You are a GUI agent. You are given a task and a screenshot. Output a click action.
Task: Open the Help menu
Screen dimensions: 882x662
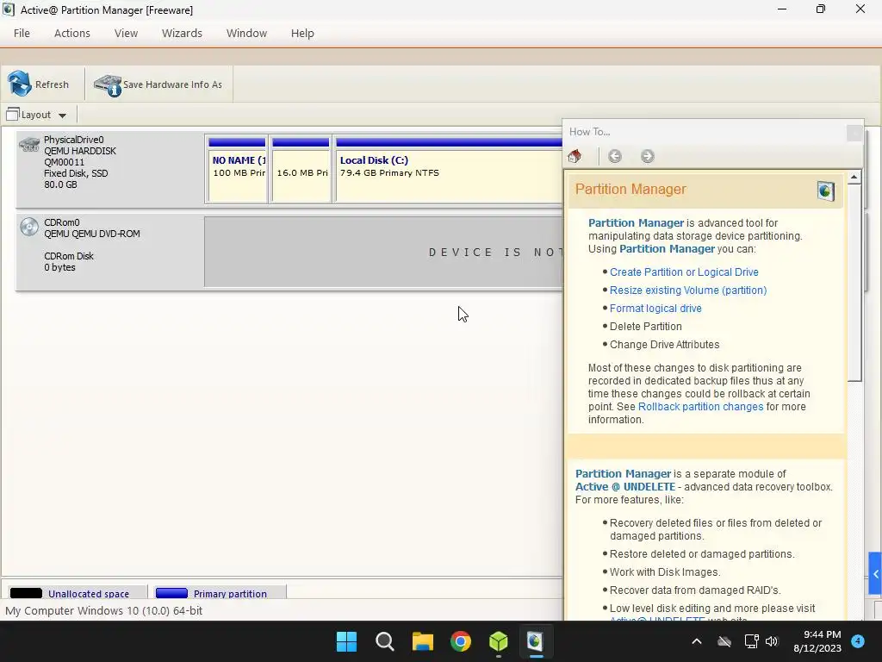302,34
